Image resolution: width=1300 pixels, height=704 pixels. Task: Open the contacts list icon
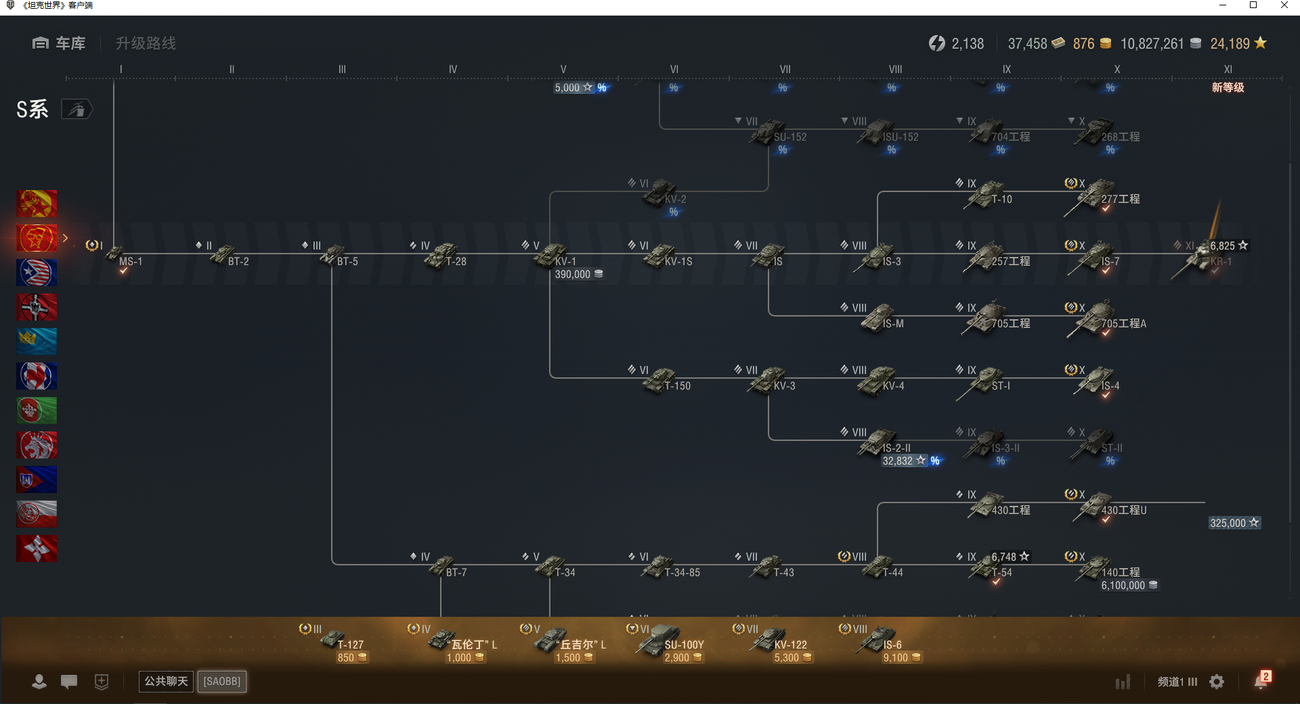point(39,682)
